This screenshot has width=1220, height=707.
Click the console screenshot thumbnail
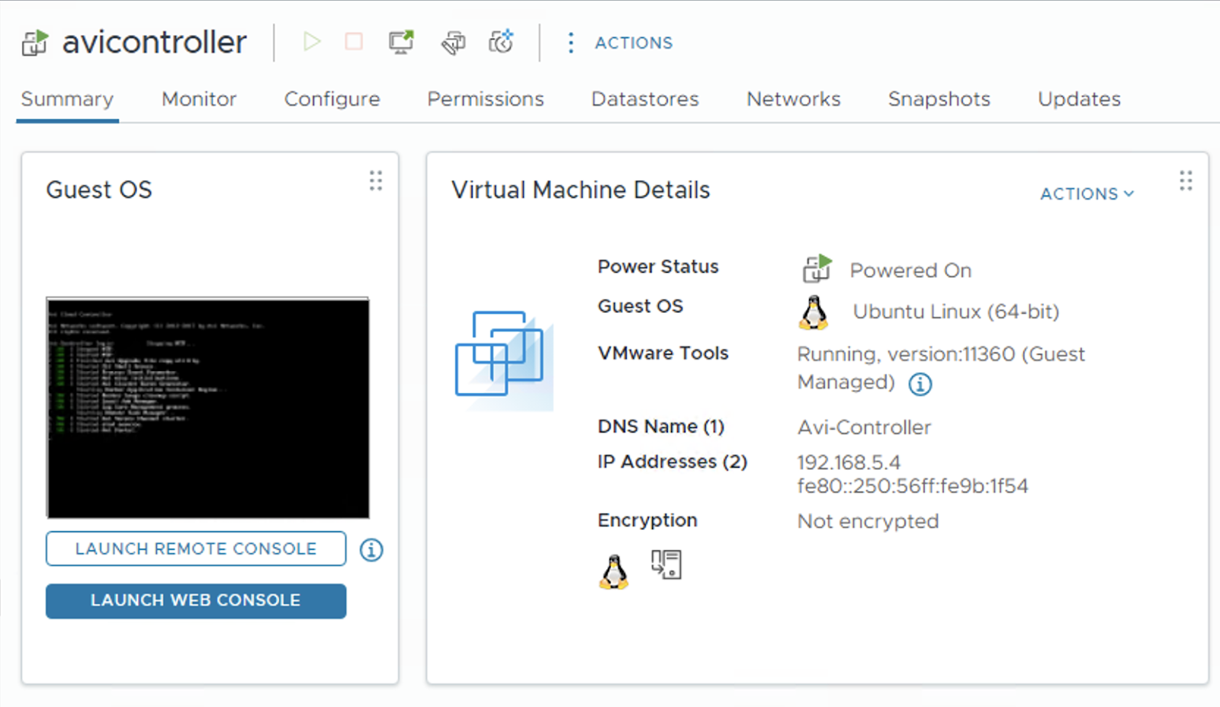[x=207, y=408]
